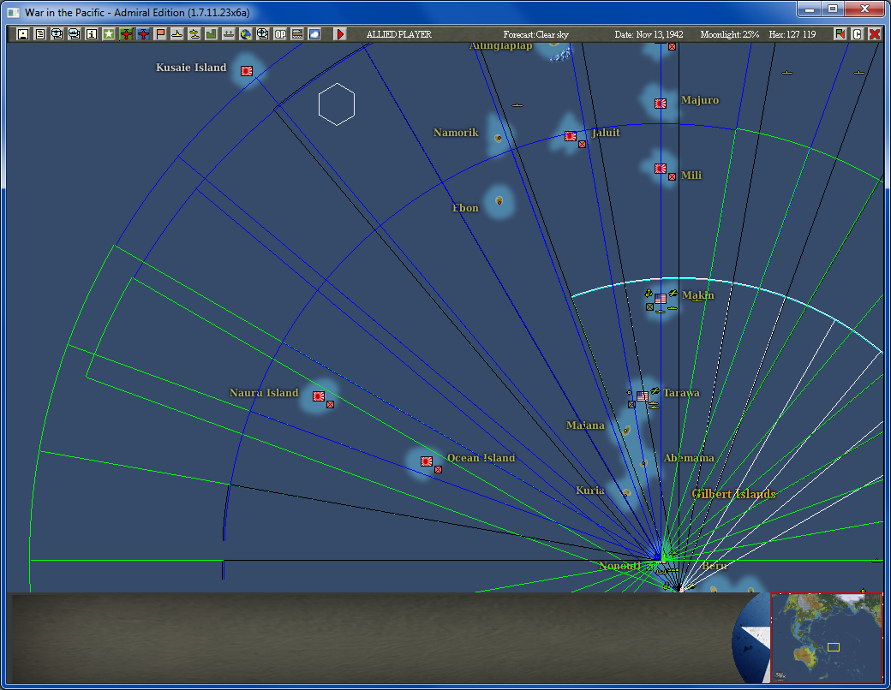Click the red play end-turn arrow
Screen dimensions: 891x690
coord(340,34)
